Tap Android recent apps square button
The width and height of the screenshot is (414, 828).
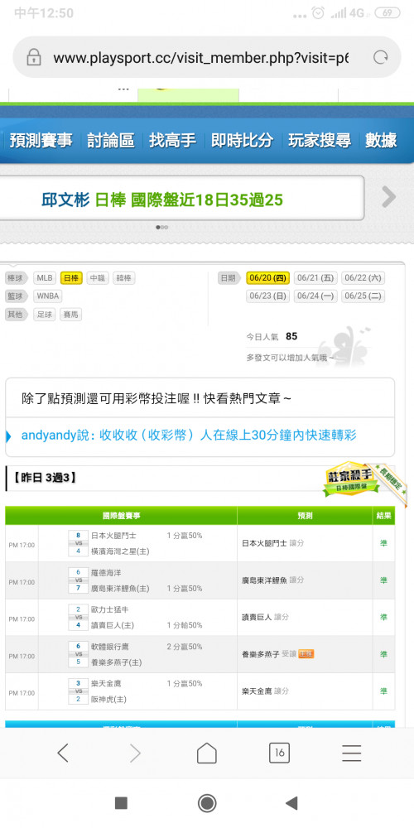121,803
